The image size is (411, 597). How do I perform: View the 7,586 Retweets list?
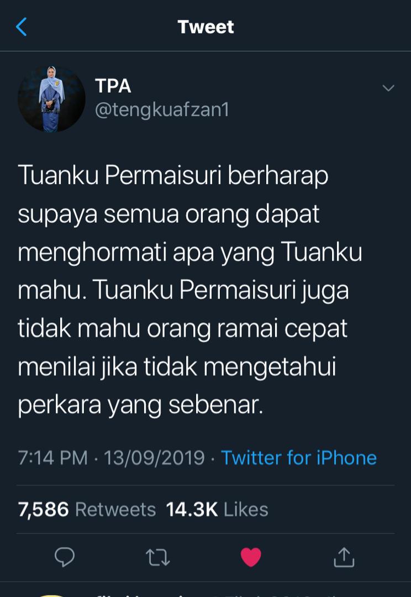tap(87, 510)
